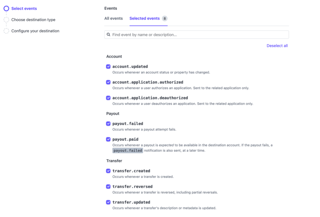Focus the Find event search field
The height and width of the screenshot is (217, 320).
197,35
